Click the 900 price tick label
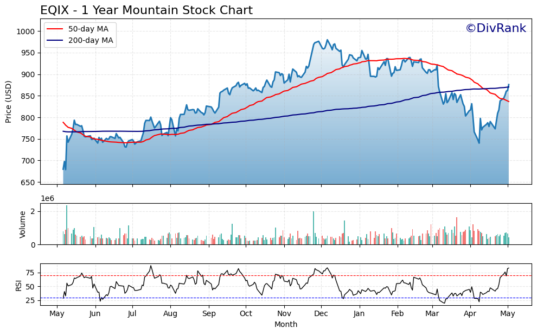 (x=28, y=75)
